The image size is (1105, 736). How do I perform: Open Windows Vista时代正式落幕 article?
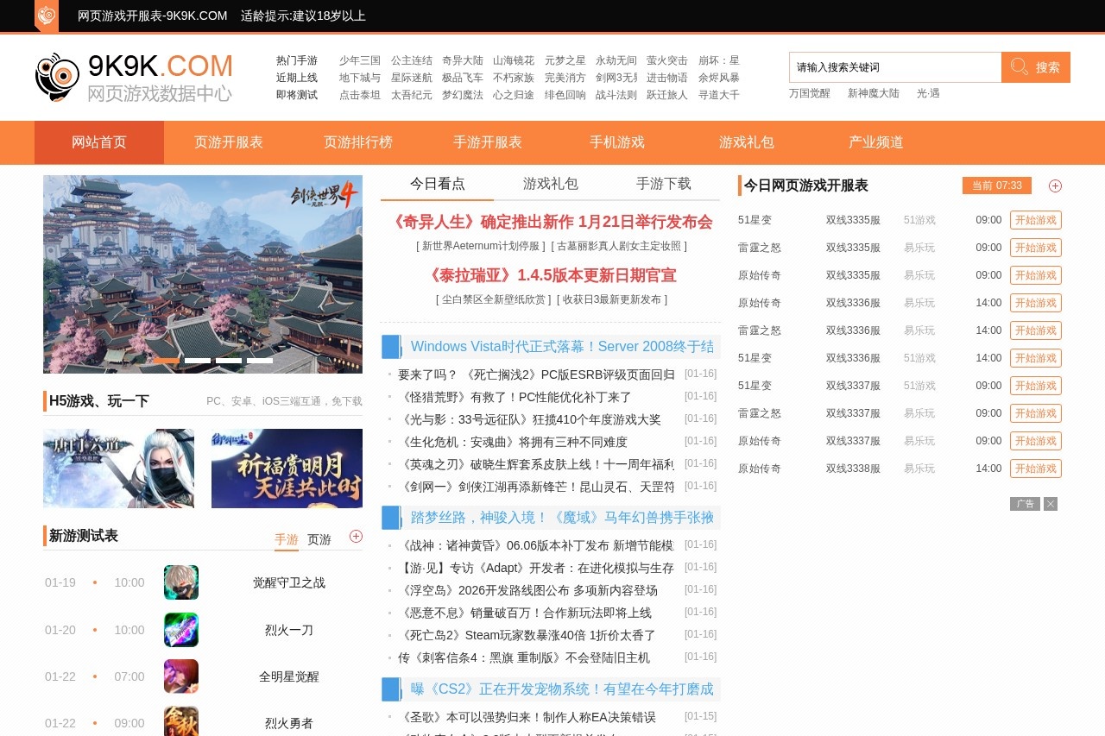tap(562, 346)
